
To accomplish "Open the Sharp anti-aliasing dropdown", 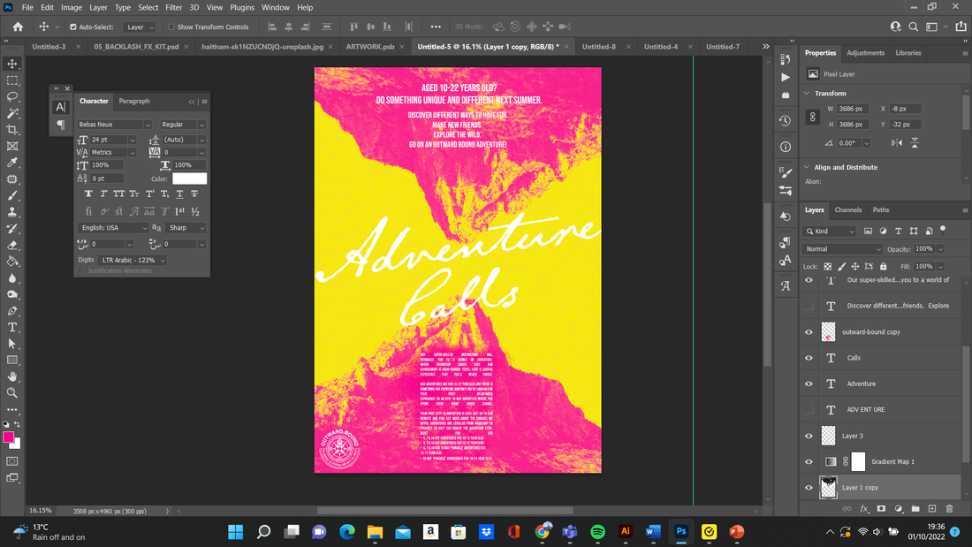I will [186, 228].
